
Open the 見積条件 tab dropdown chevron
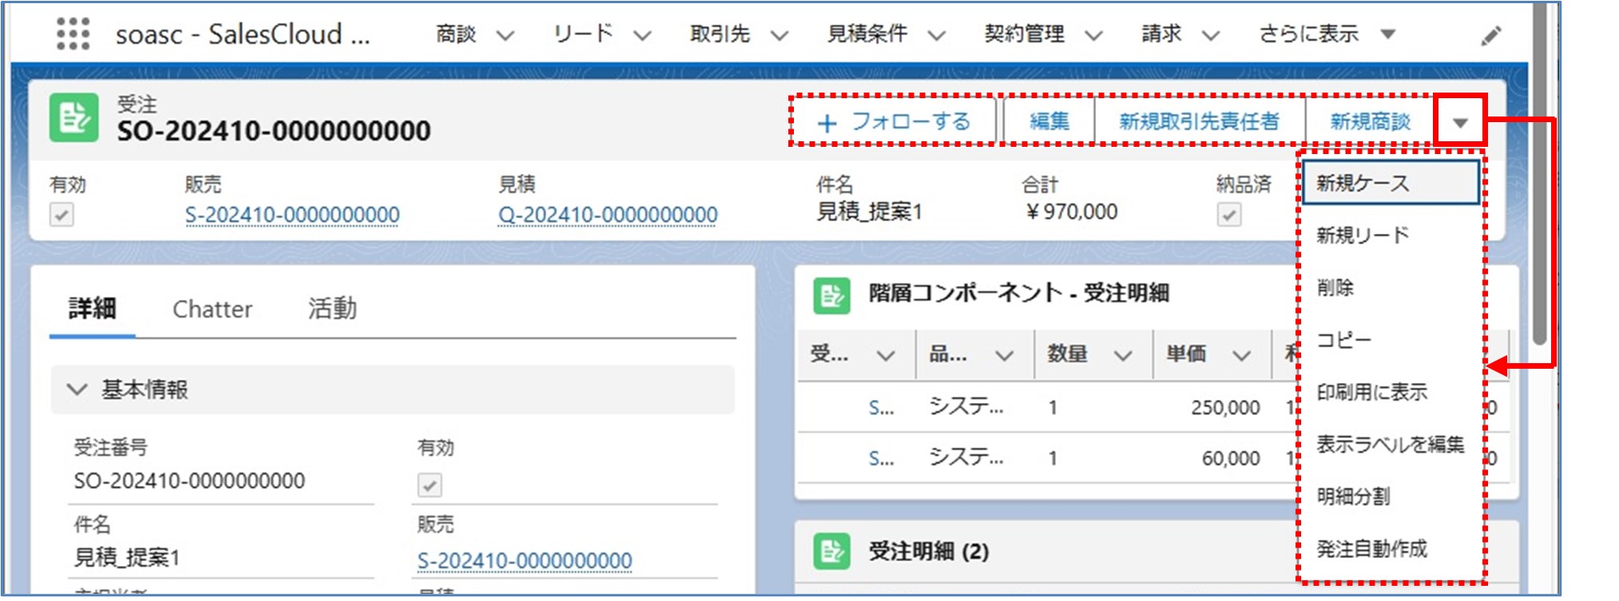click(x=936, y=35)
